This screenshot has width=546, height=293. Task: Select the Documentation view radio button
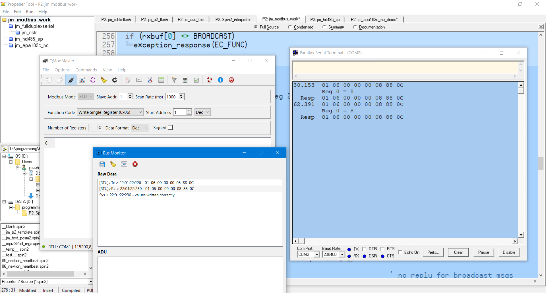click(355, 27)
